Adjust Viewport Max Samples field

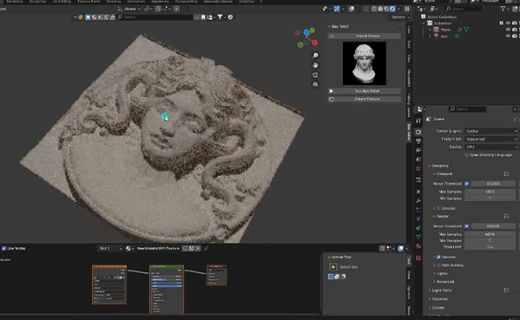[x=490, y=192]
